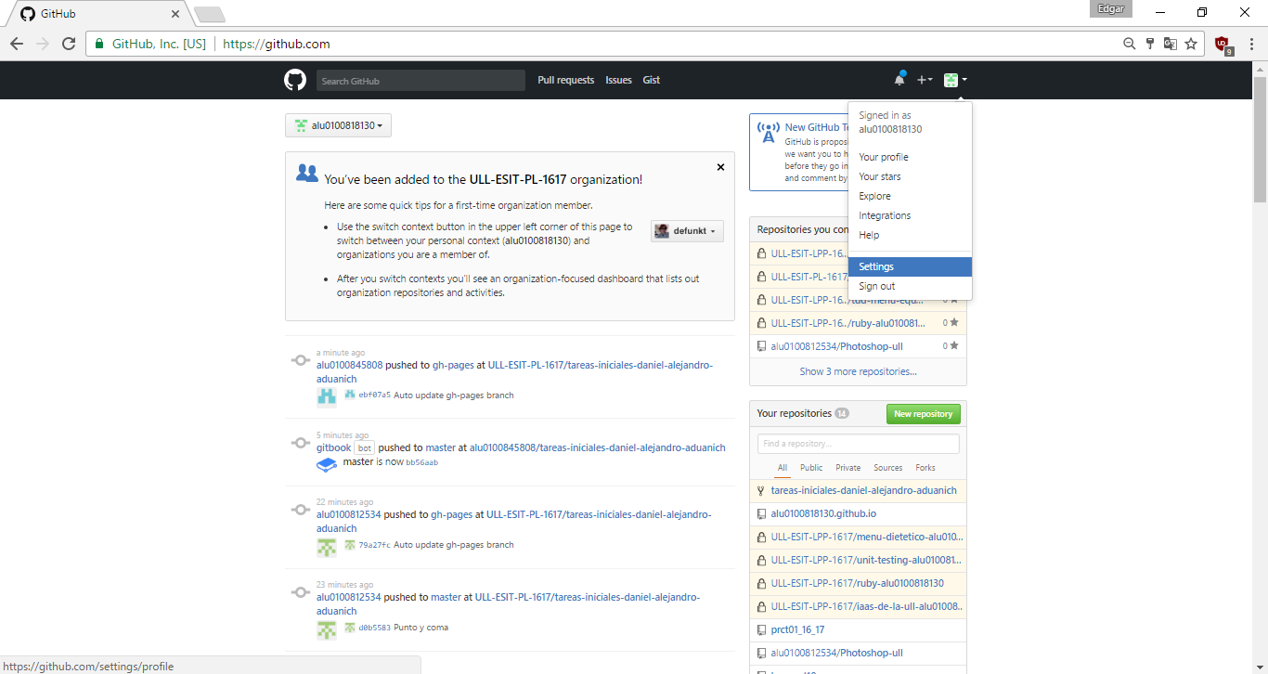
Task: Show 3 more repositories
Action: coord(857,371)
